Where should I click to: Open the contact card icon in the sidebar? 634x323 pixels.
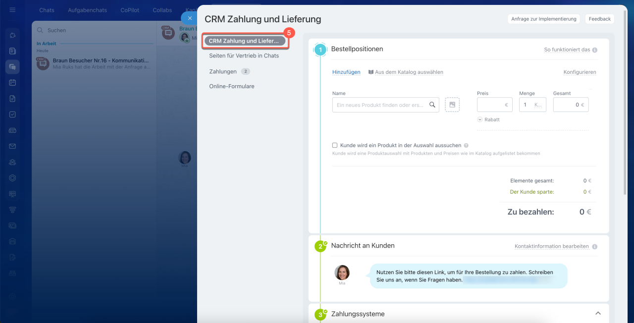(12, 225)
